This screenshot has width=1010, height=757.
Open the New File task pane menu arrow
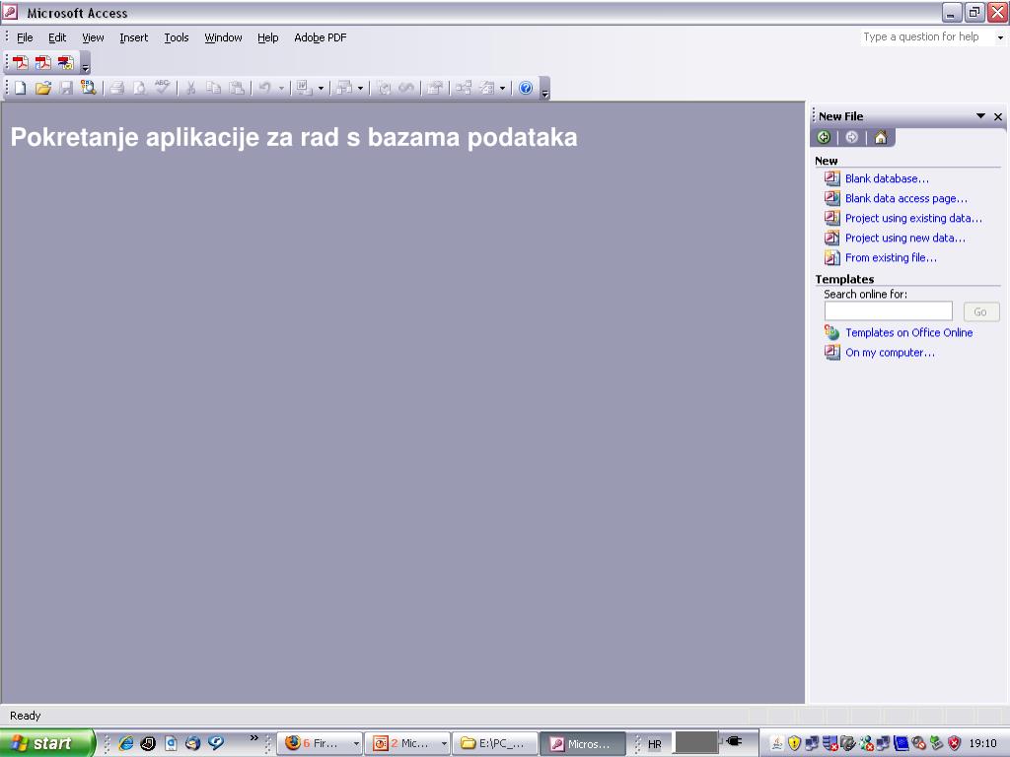(x=980, y=116)
